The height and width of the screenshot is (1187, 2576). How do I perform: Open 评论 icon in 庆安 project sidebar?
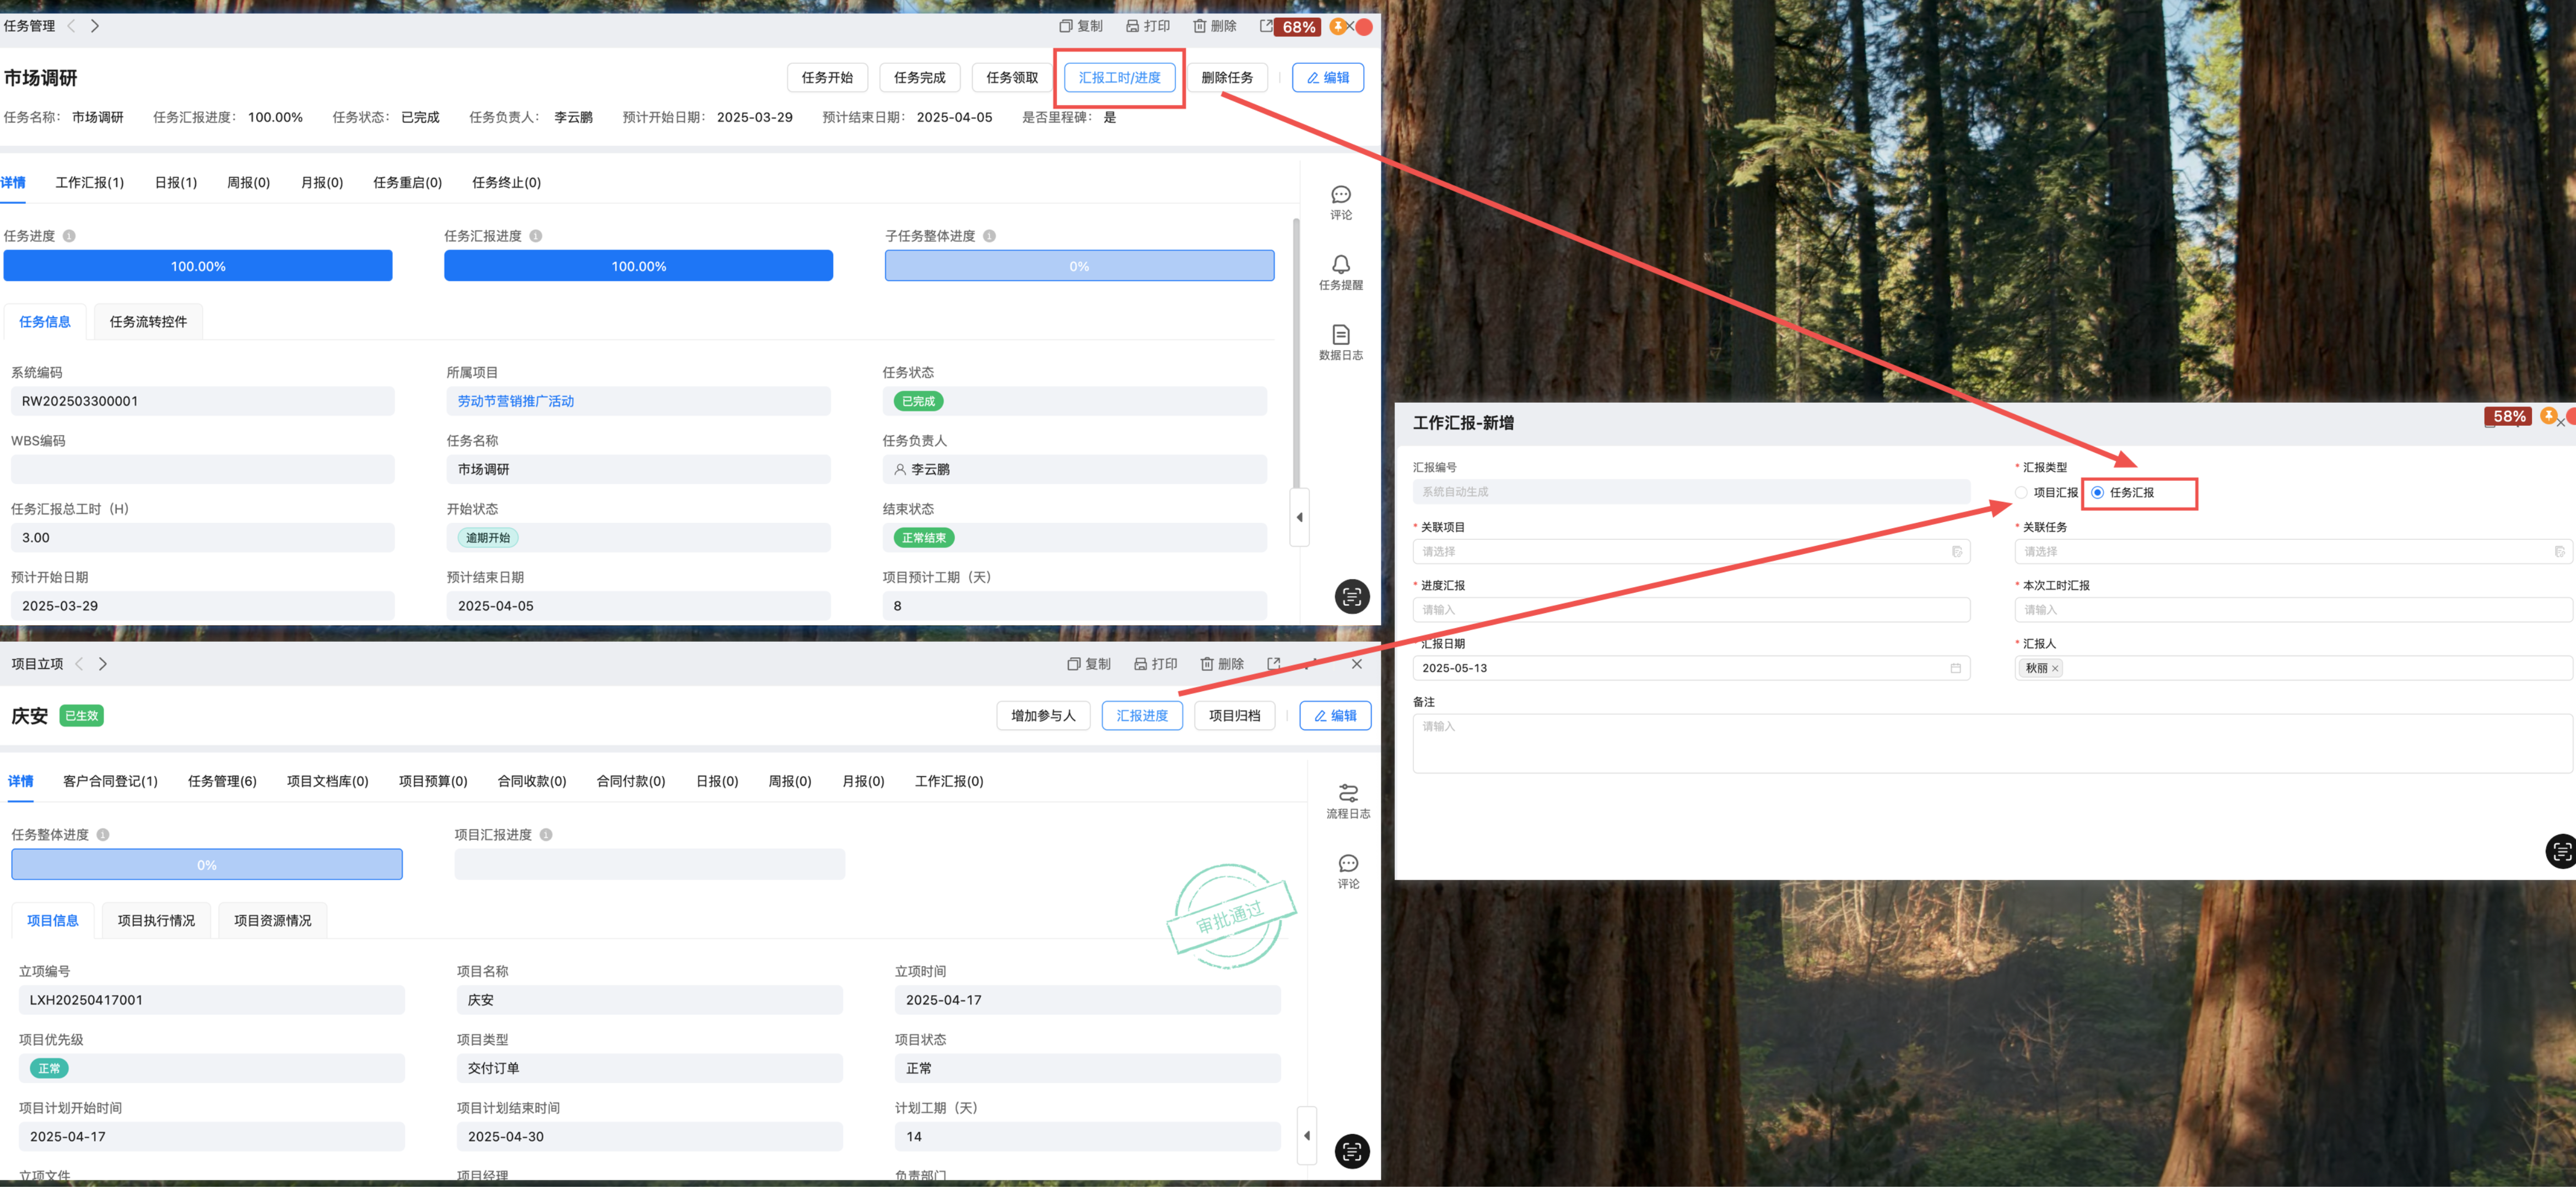[x=1348, y=863]
